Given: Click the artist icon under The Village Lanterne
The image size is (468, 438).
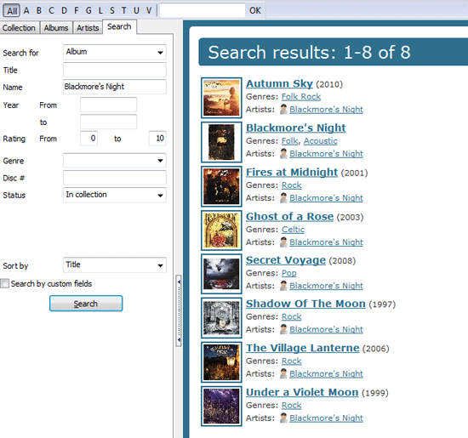Looking at the screenshot, I should coord(283,373).
